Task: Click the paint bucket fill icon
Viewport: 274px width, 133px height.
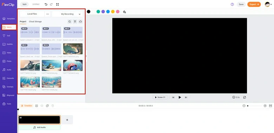Action: click(124, 12)
